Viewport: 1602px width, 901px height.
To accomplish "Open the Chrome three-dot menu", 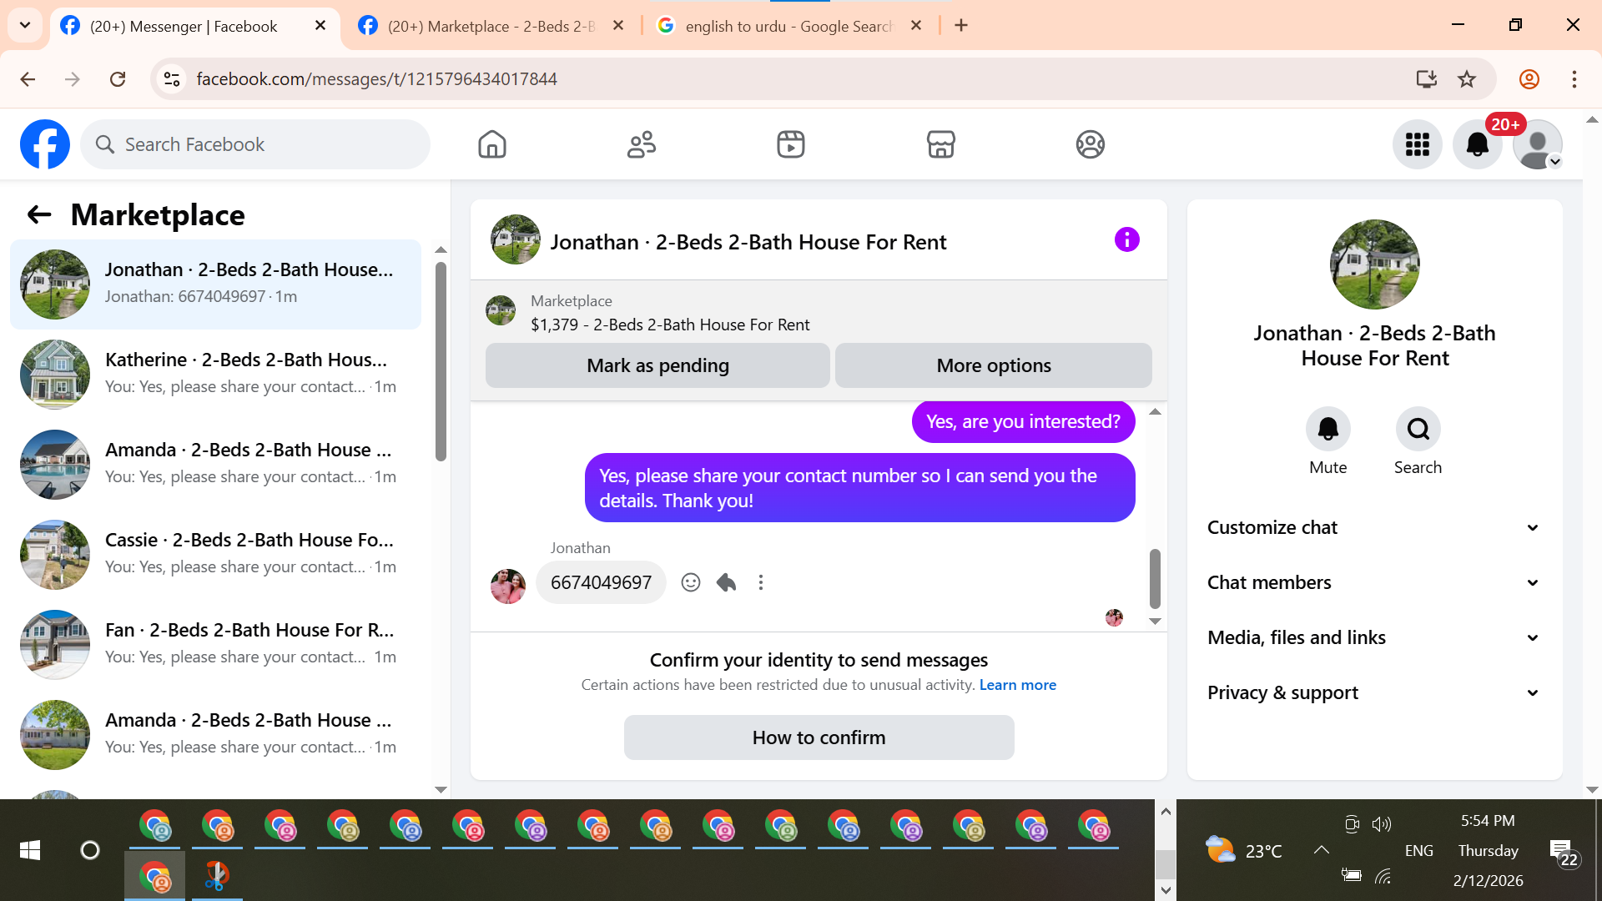I will (1574, 79).
